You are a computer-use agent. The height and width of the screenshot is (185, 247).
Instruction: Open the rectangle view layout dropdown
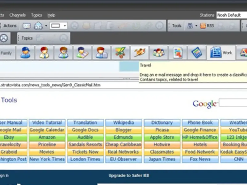[x=58, y=26]
